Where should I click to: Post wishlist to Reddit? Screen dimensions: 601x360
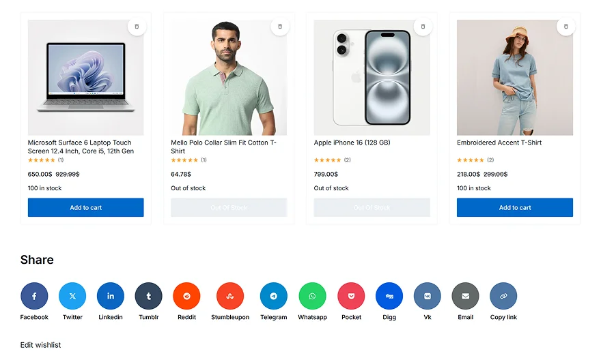[186, 297]
